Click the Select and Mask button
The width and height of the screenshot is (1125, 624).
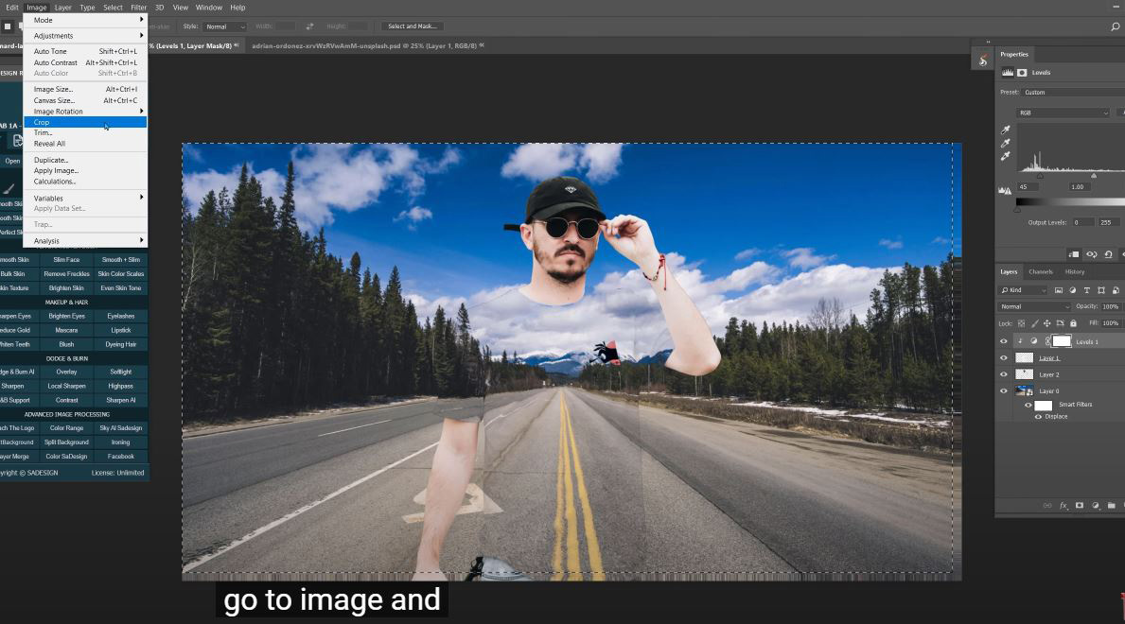pyautogui.click(x=412, y=26)
